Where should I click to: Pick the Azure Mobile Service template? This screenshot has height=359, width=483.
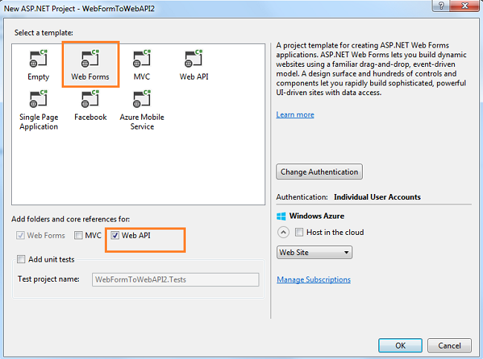coord(141,100)
